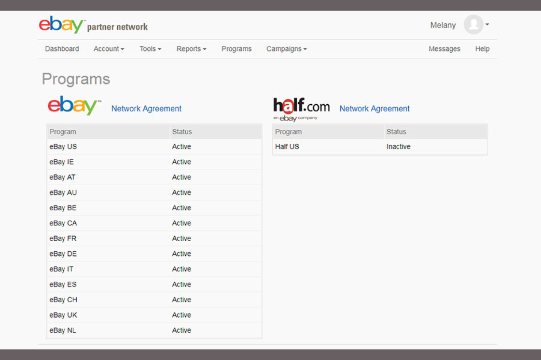541x360 pixels.
Task: Open the Help page
Action: click(x=482, y=49)
